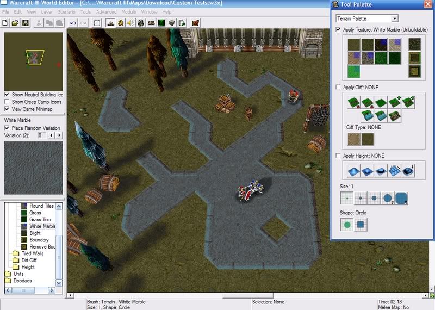Click the Open Map folder icon
This screenshot has width=435, height=310.
click(x=15, y=23)
